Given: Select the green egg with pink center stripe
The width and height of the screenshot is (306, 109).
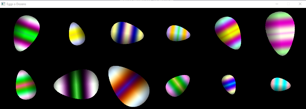Looking at the screenshot, I should pos(26,85).
